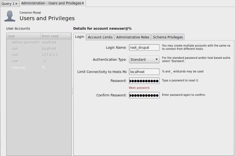Open the Authentication Type dropdown
This screenshot has height=156, width=235.
[144, 60]
